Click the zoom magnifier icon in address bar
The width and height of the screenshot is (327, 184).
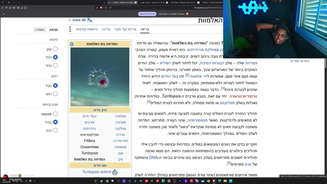coord(110,8)
